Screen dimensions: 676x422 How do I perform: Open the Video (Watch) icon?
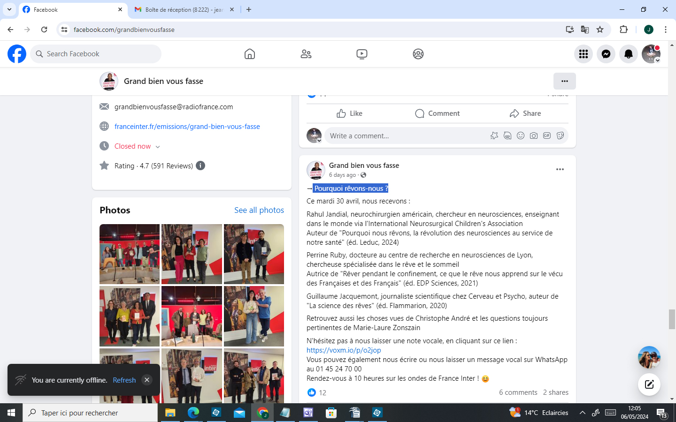tap(362, 54)
